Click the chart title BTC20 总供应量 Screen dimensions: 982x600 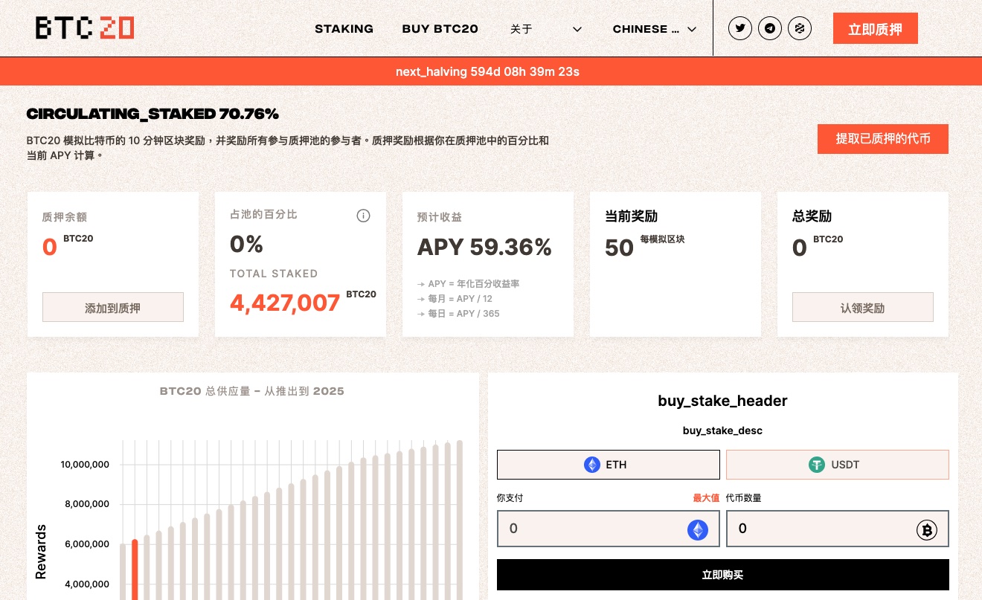pos(252,391)
